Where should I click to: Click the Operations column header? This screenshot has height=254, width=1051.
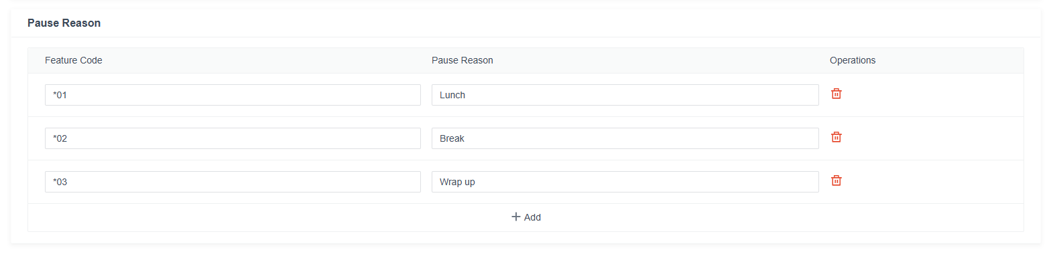point(853,60)
